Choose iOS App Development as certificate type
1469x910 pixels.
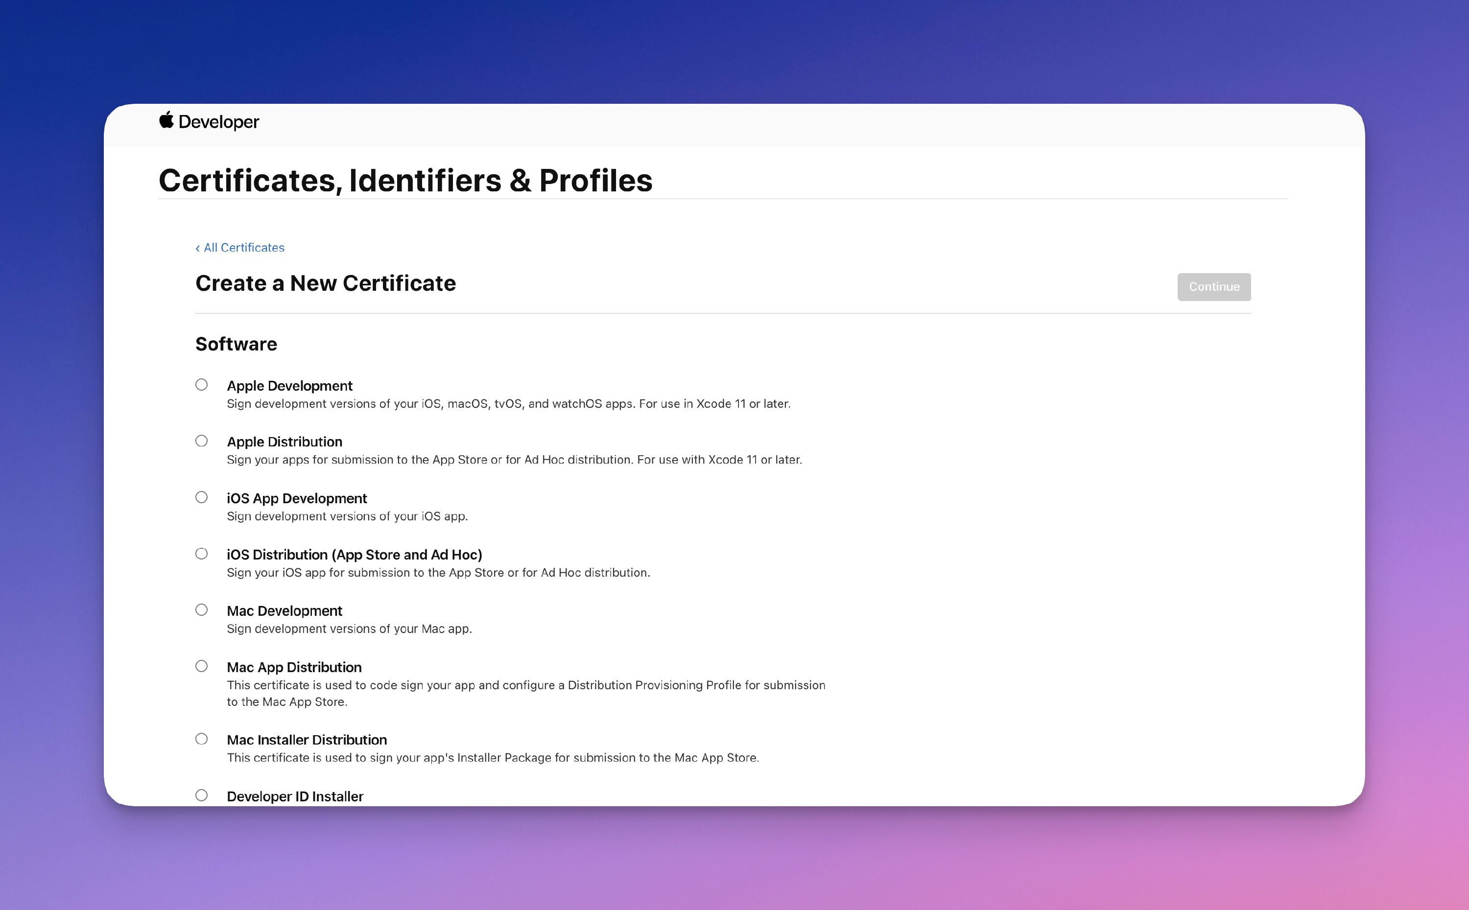(202, 497)
